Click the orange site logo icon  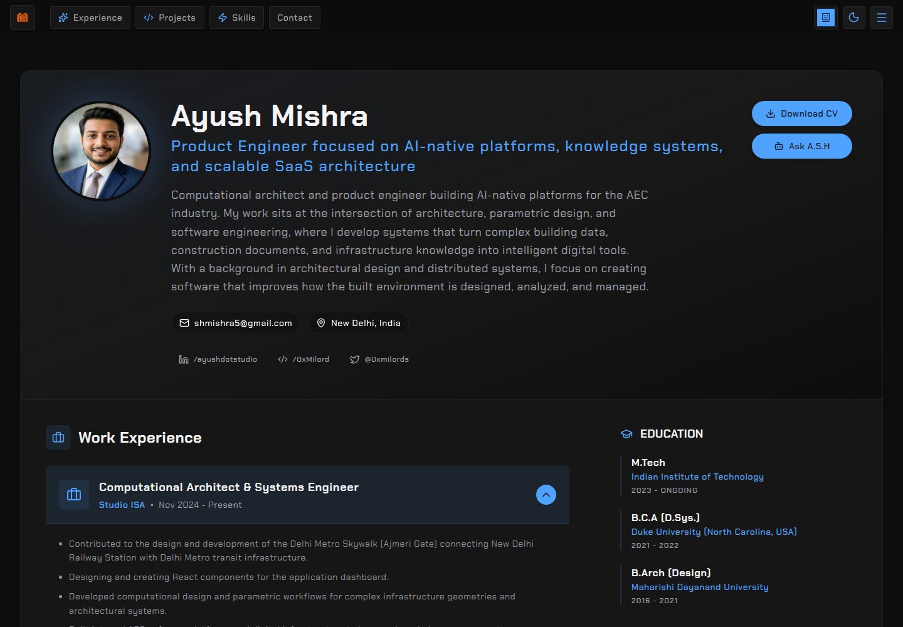tap(23, 18)
